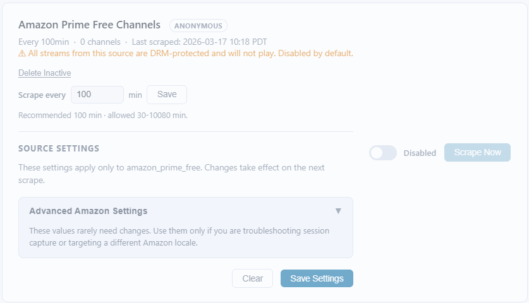Toggle the Disabled source switch
Image resolution: width=529 pixels, height=303 pixels.
[x=382, y=153]
